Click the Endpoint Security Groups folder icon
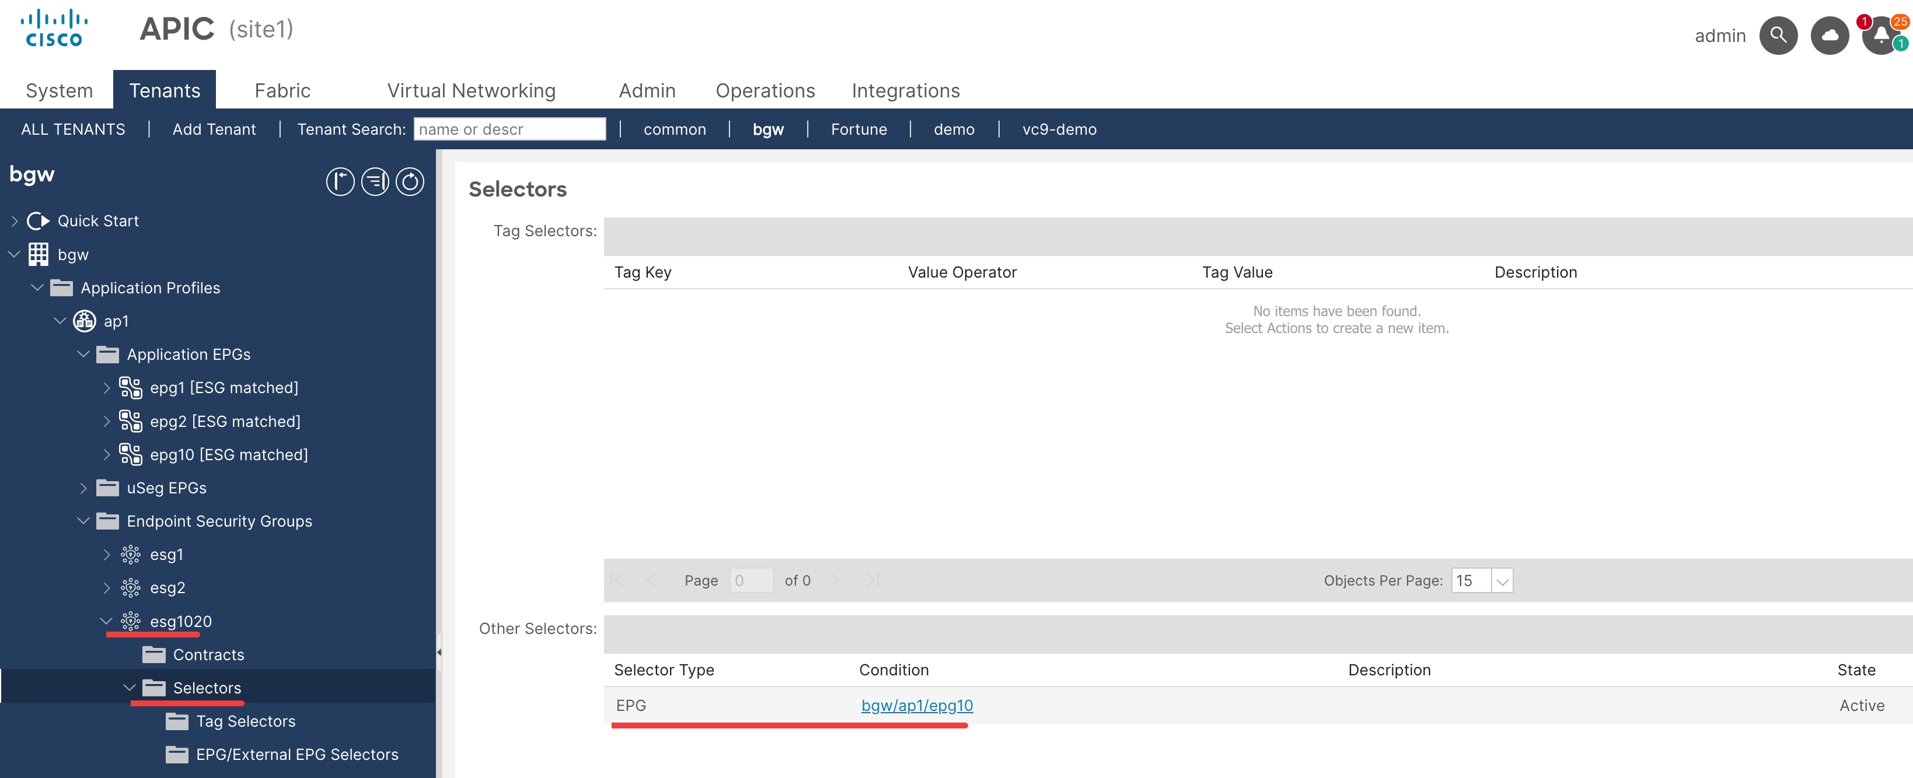The image size is (1913, 778). (x=108, y=521)
